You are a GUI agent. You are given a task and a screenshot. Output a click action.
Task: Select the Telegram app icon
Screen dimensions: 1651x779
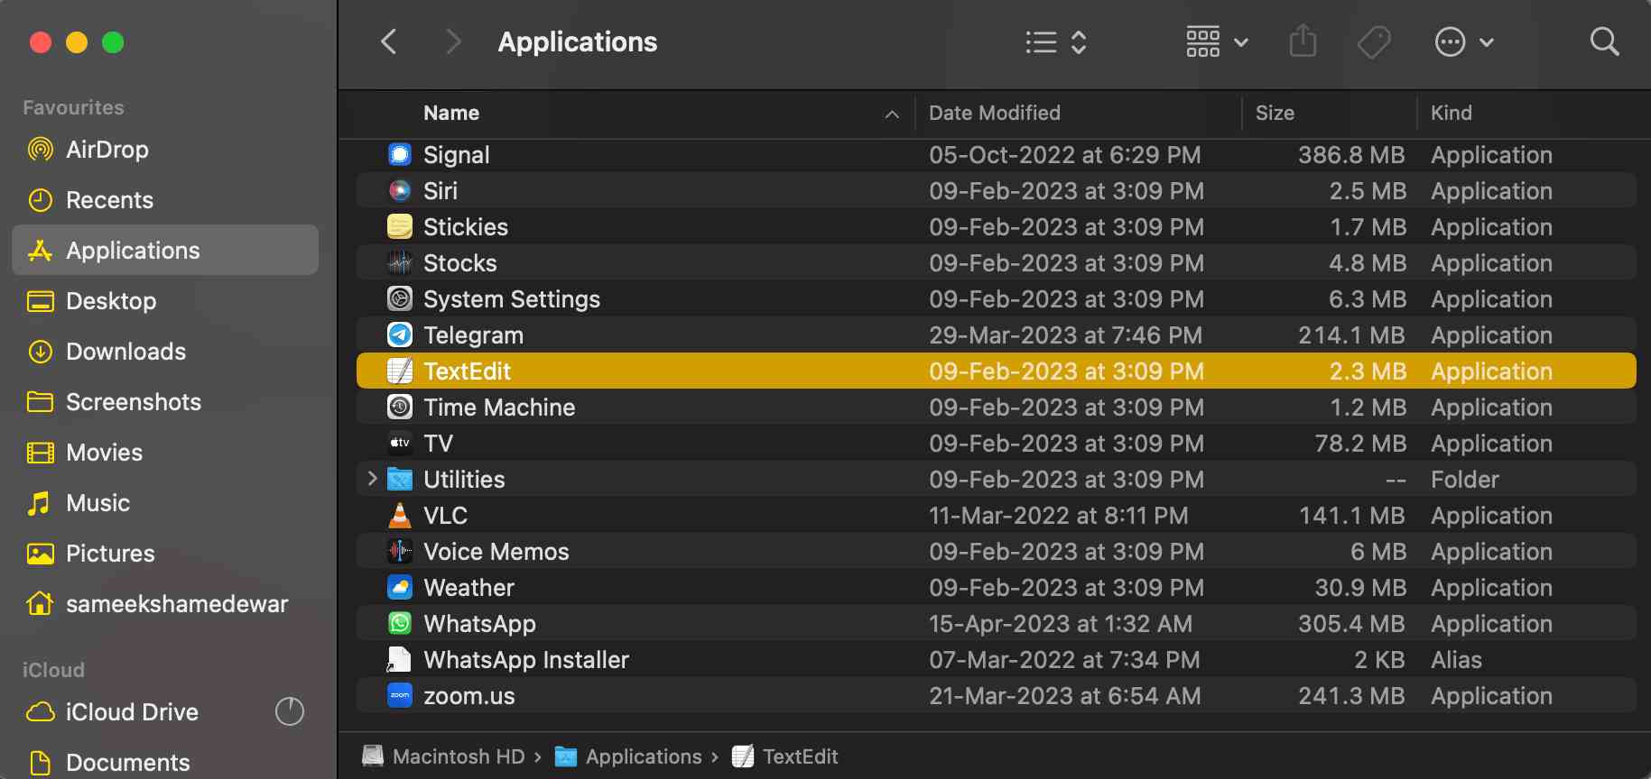[400, 335]
